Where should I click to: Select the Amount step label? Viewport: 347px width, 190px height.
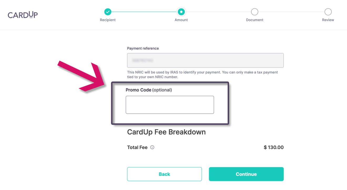tap(181, 20)
